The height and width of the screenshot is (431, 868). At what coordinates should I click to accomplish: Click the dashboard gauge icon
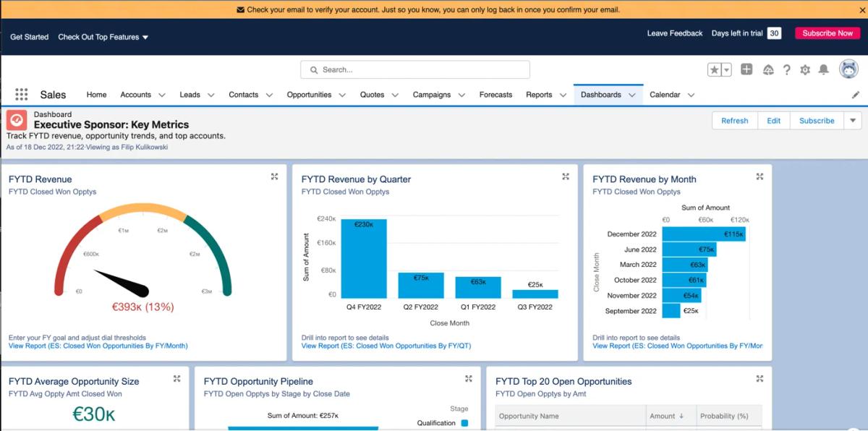coord(17,120)
